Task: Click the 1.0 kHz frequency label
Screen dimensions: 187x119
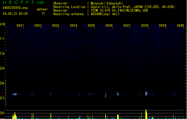Action: pos(2,54)
